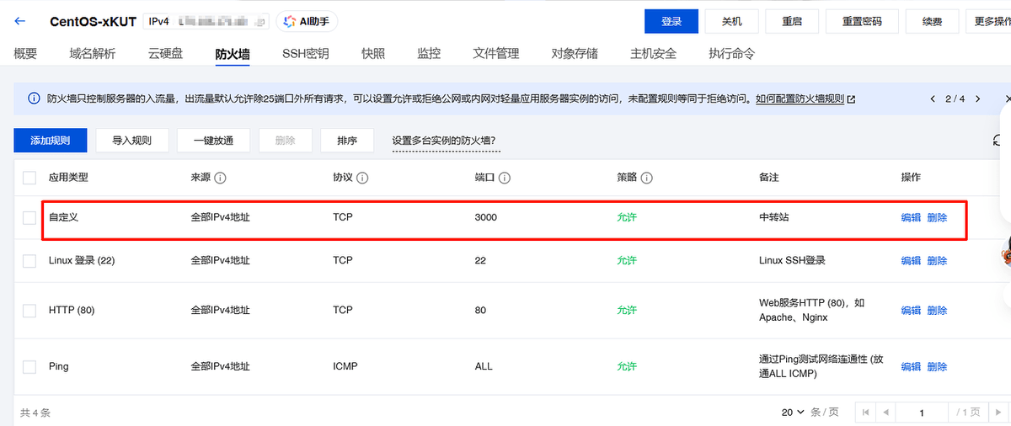Delete the Linux 登录 (22) rule
Screen dimensions: 1011x426
[937, 260]
